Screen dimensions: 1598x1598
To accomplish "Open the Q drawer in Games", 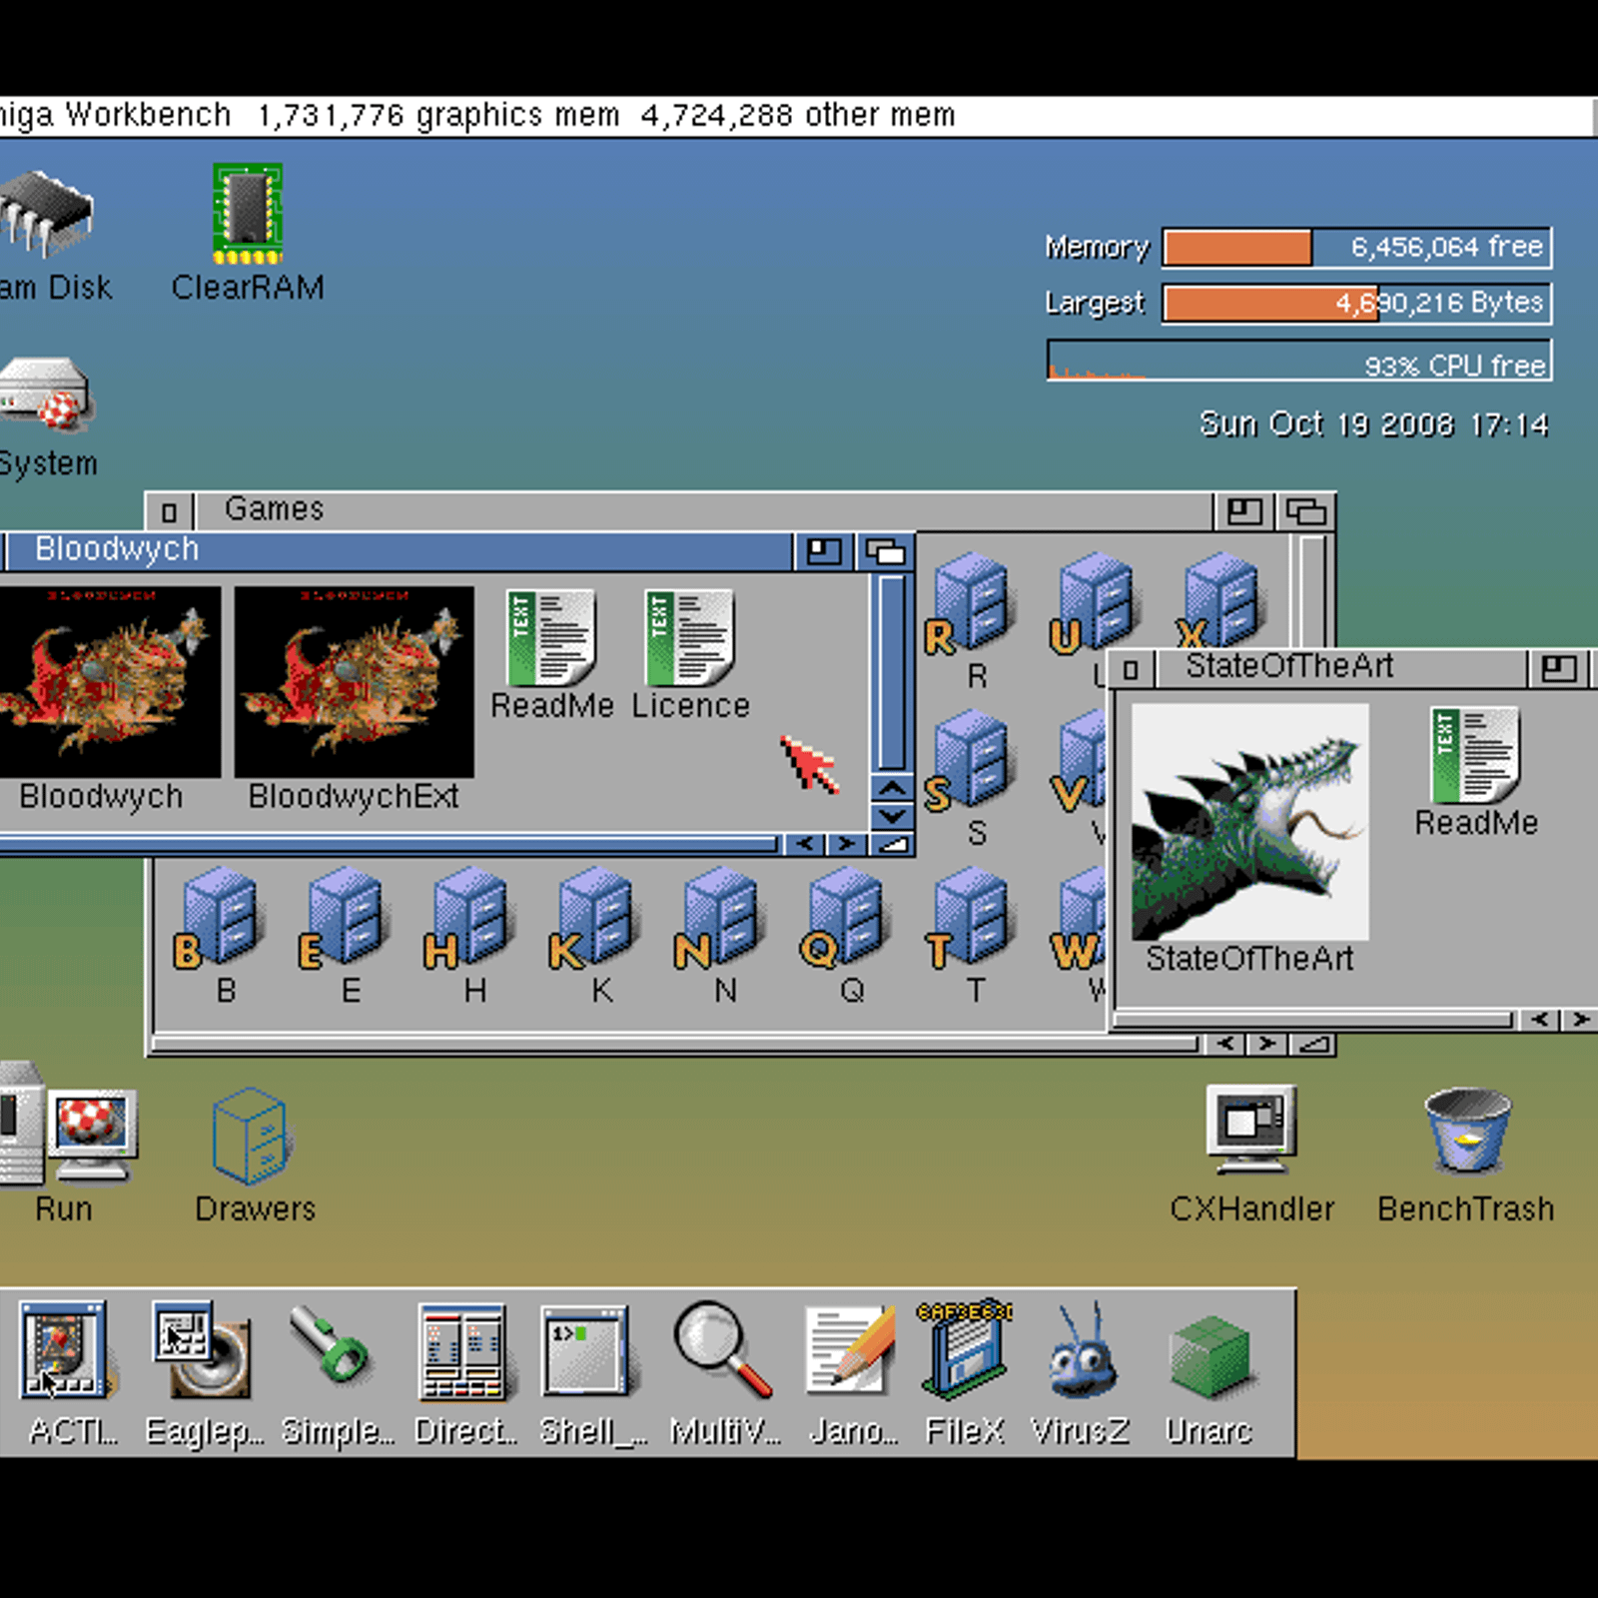I will (x=845, y=919).
